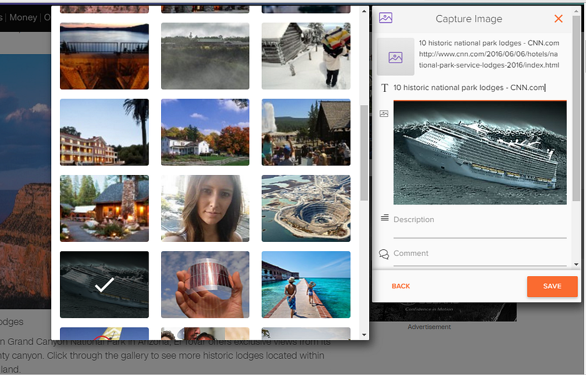This screenshot has width=586, height=375.
Task: Click the Description lines icon
Action: pos(385,217)
